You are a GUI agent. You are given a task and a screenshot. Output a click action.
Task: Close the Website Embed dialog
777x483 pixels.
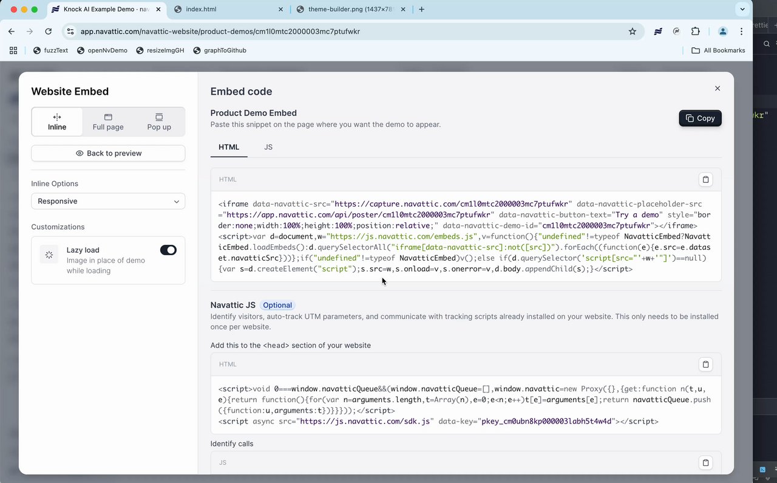click(x=718, y=88)
